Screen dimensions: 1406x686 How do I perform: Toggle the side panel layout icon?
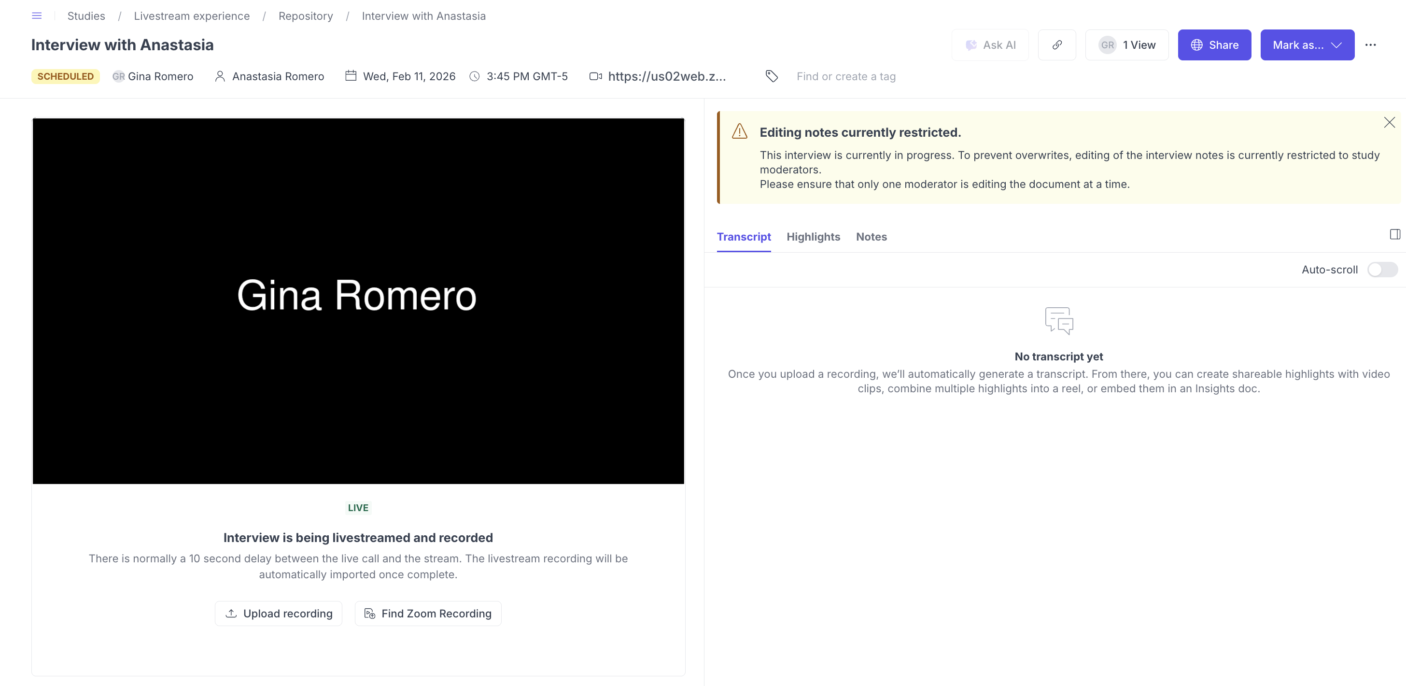[x=1394, y=234]
